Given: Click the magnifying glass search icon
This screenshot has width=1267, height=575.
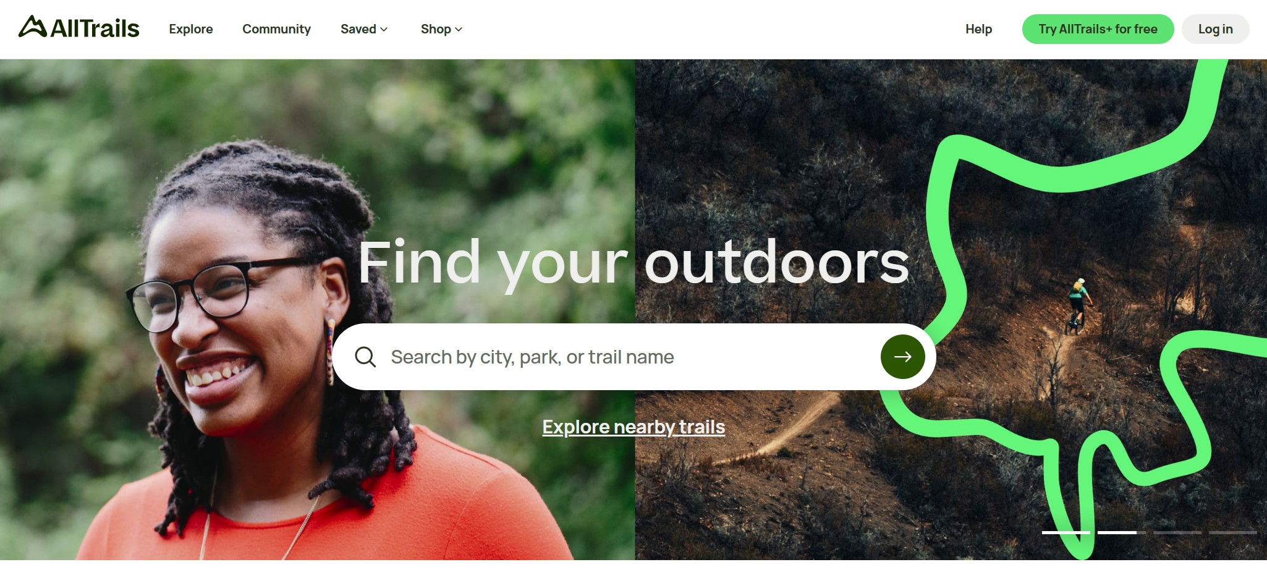Looking at the screenshot, I should coord(365,357).
